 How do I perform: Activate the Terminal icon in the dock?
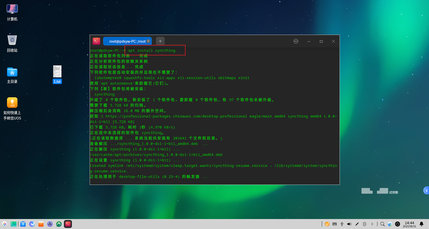click(x=68, y=224)
